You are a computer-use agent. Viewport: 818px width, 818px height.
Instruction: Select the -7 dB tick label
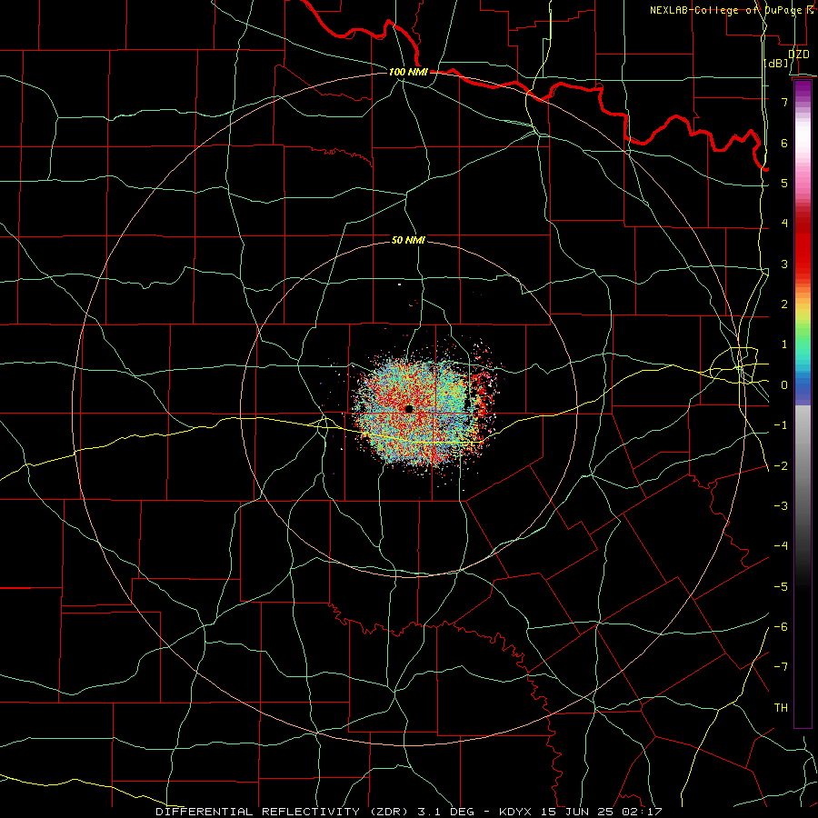[x=781, y=667]
